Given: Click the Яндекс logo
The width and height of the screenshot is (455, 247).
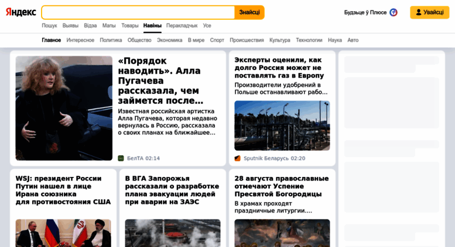Looking at the screenshot, I should tap(21, 12).
